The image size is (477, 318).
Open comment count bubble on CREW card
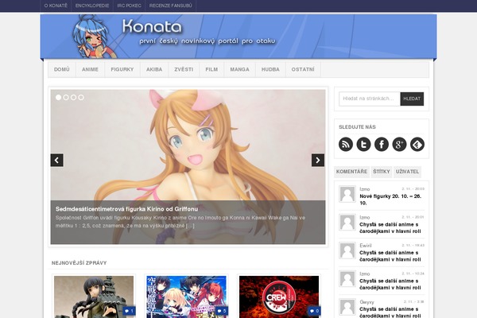314,311
